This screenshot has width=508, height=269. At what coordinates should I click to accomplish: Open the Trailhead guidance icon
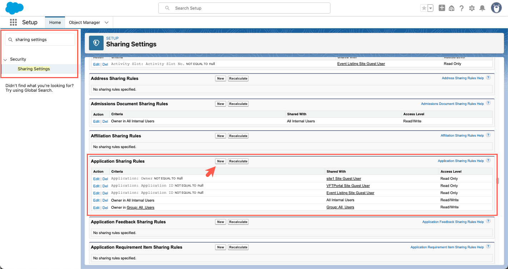click(x=452, y=8)
